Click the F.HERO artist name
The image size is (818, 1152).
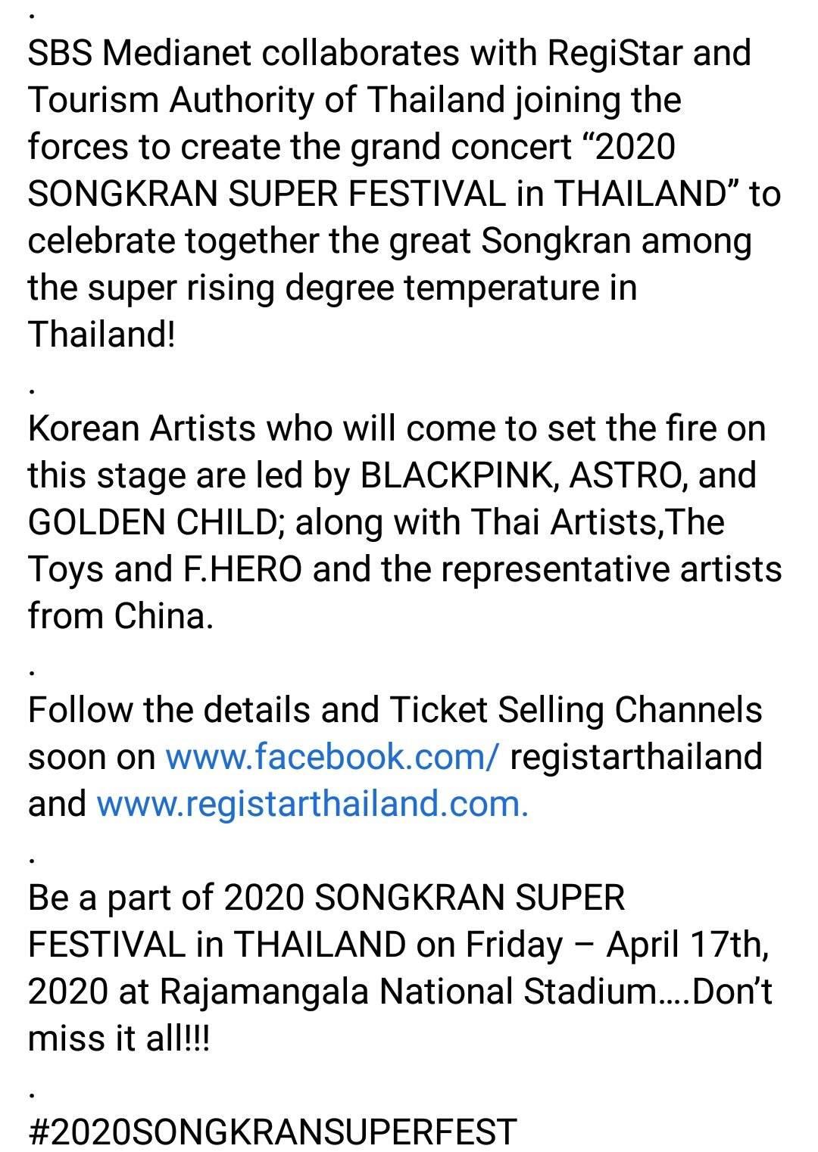(242, 568)
